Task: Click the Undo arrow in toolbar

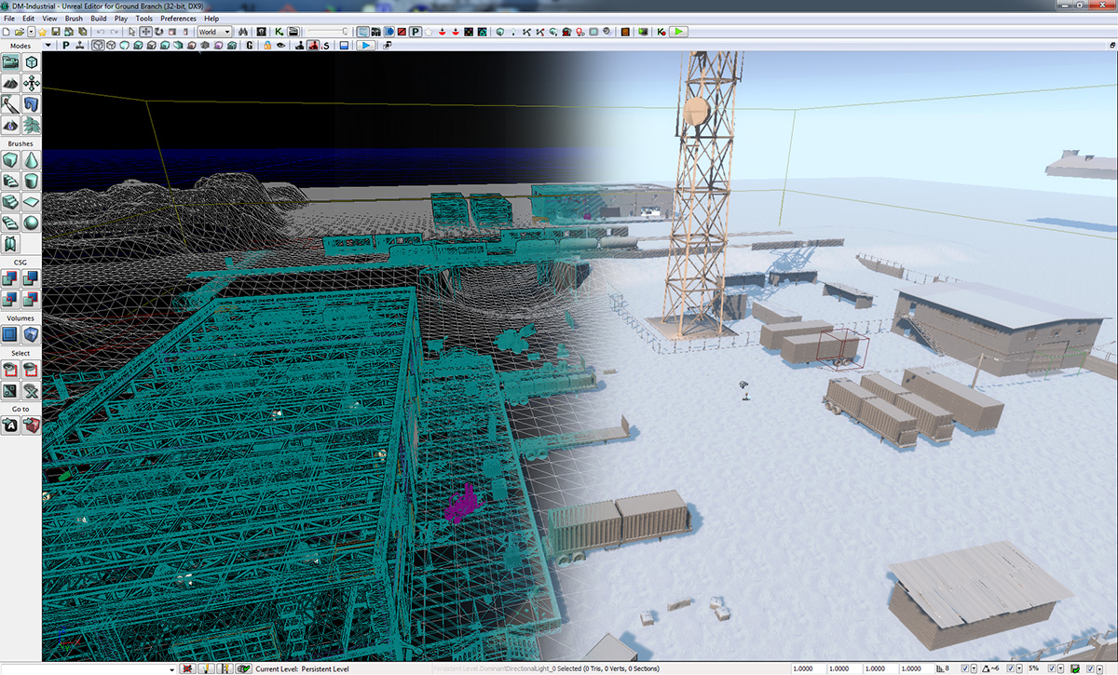Action: (101, 32)
